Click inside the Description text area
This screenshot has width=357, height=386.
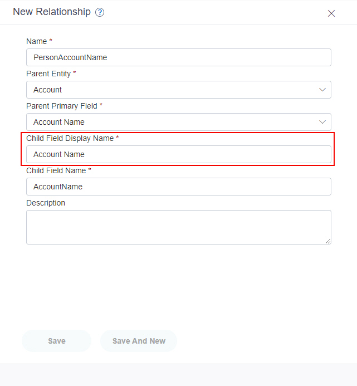click(179, 227)
